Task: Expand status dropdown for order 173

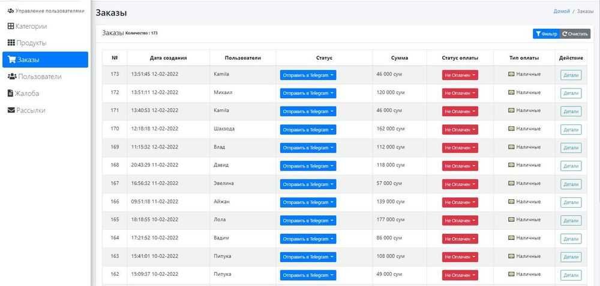Action: tap(308, 75)
